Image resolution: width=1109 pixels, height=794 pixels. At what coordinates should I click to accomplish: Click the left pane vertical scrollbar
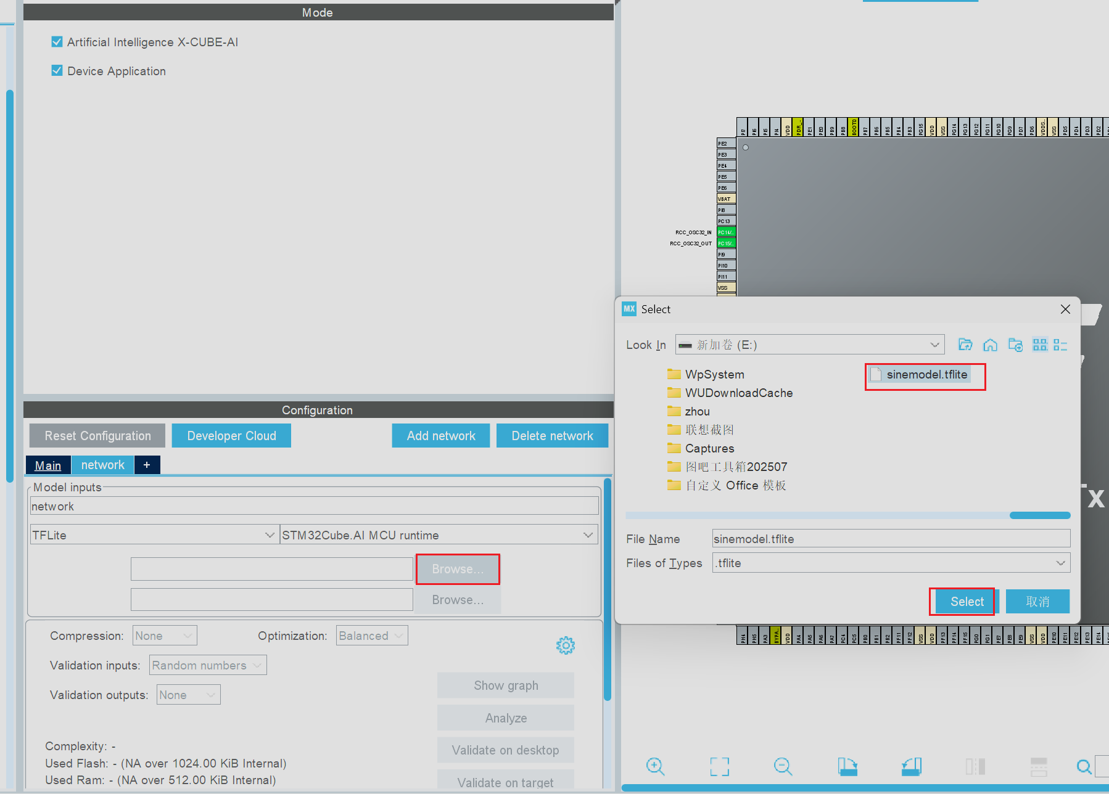pyautogui.click(x=9, y=287)
